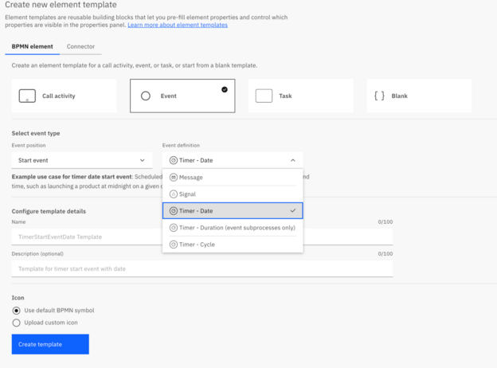497x368 pixels.
Task: Click the Timer - Duration clock icon
Action: [174, 228]
